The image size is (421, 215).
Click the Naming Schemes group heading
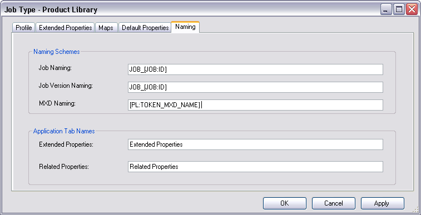point(56,52)
